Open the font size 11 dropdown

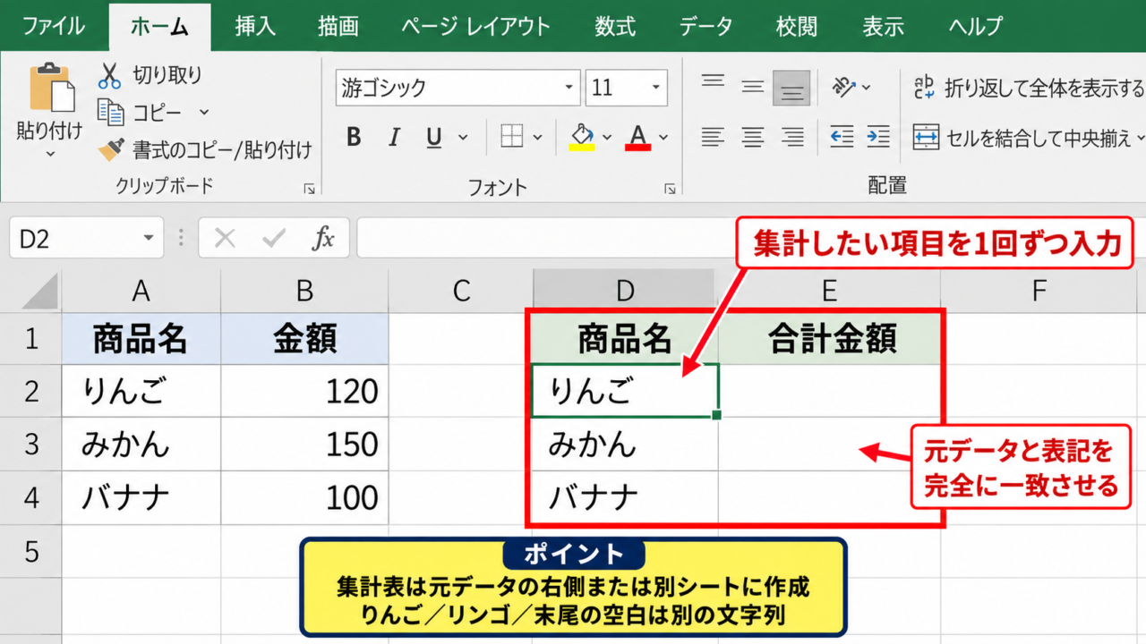pos(656,88)
